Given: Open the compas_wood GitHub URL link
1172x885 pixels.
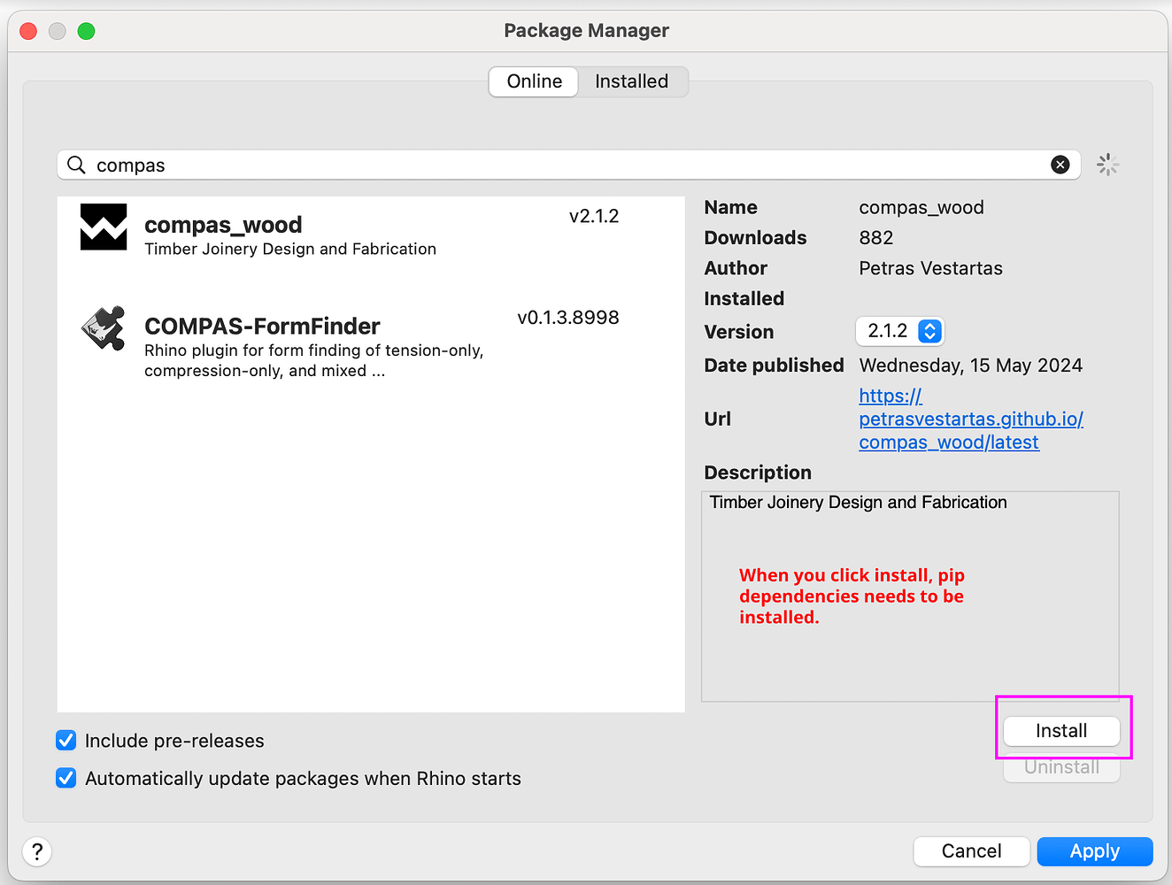Looking at the screenshot, I should (x=970, y=419).
